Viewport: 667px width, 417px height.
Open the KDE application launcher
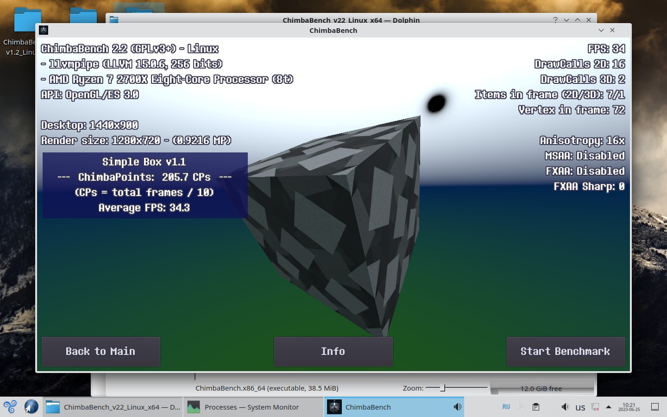point(10,407)
